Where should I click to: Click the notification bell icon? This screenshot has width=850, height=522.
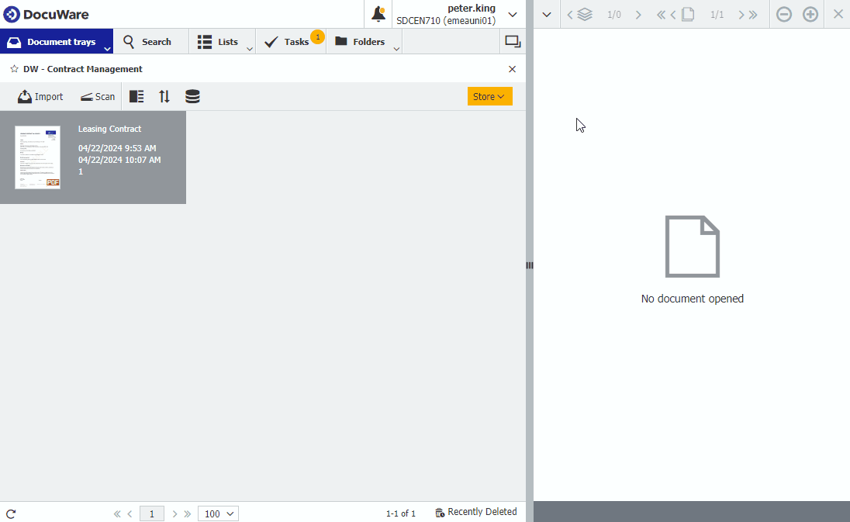[x=378, y=13]
